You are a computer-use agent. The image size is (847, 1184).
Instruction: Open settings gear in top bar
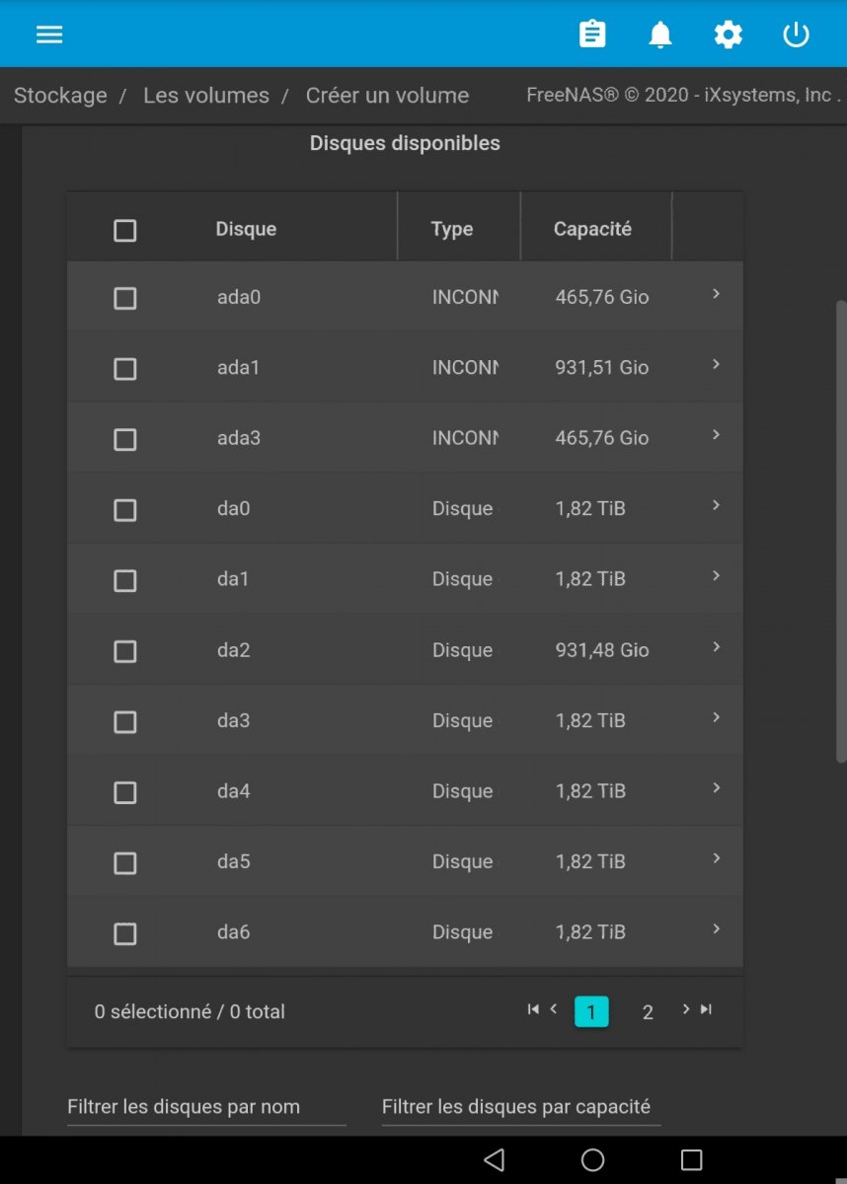[729, 35]
